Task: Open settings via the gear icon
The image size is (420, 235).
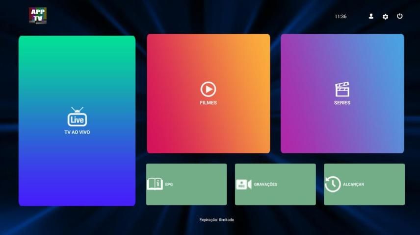Action: tap(385, 17)
